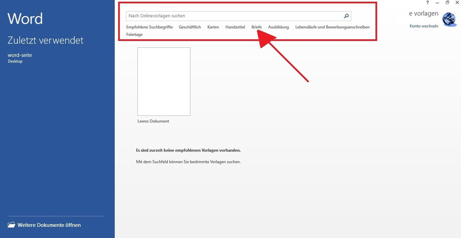461x238 pixels.
Task: Click Konto wechseln link
Action: [x=424, y=26]
